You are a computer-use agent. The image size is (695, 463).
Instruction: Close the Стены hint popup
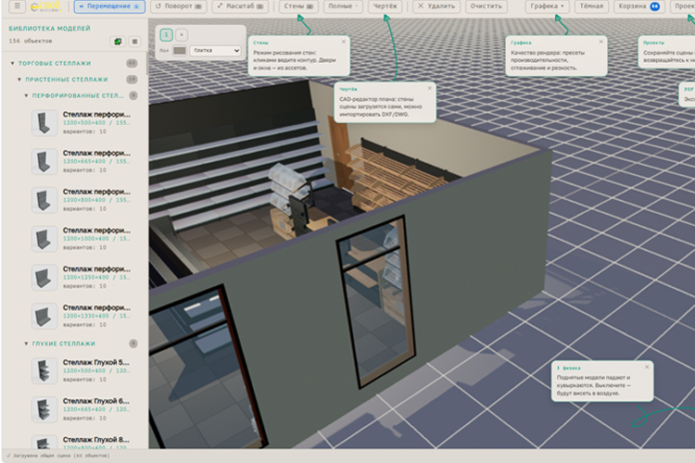344,42
